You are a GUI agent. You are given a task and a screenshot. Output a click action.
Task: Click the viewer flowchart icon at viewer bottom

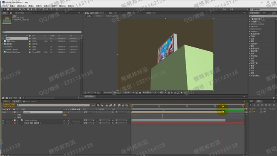click(178, 93)
